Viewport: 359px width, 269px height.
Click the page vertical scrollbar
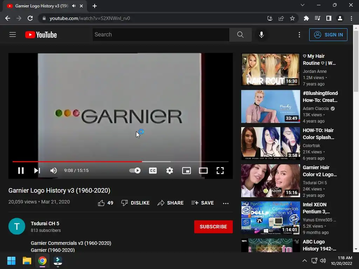point(356,62)
